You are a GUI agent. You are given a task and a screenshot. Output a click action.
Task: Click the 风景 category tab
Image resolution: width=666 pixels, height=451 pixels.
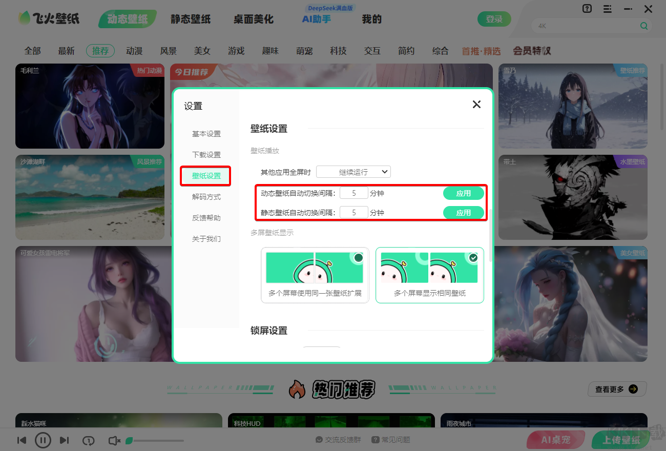pyautogui.click(x=168, y=51)
